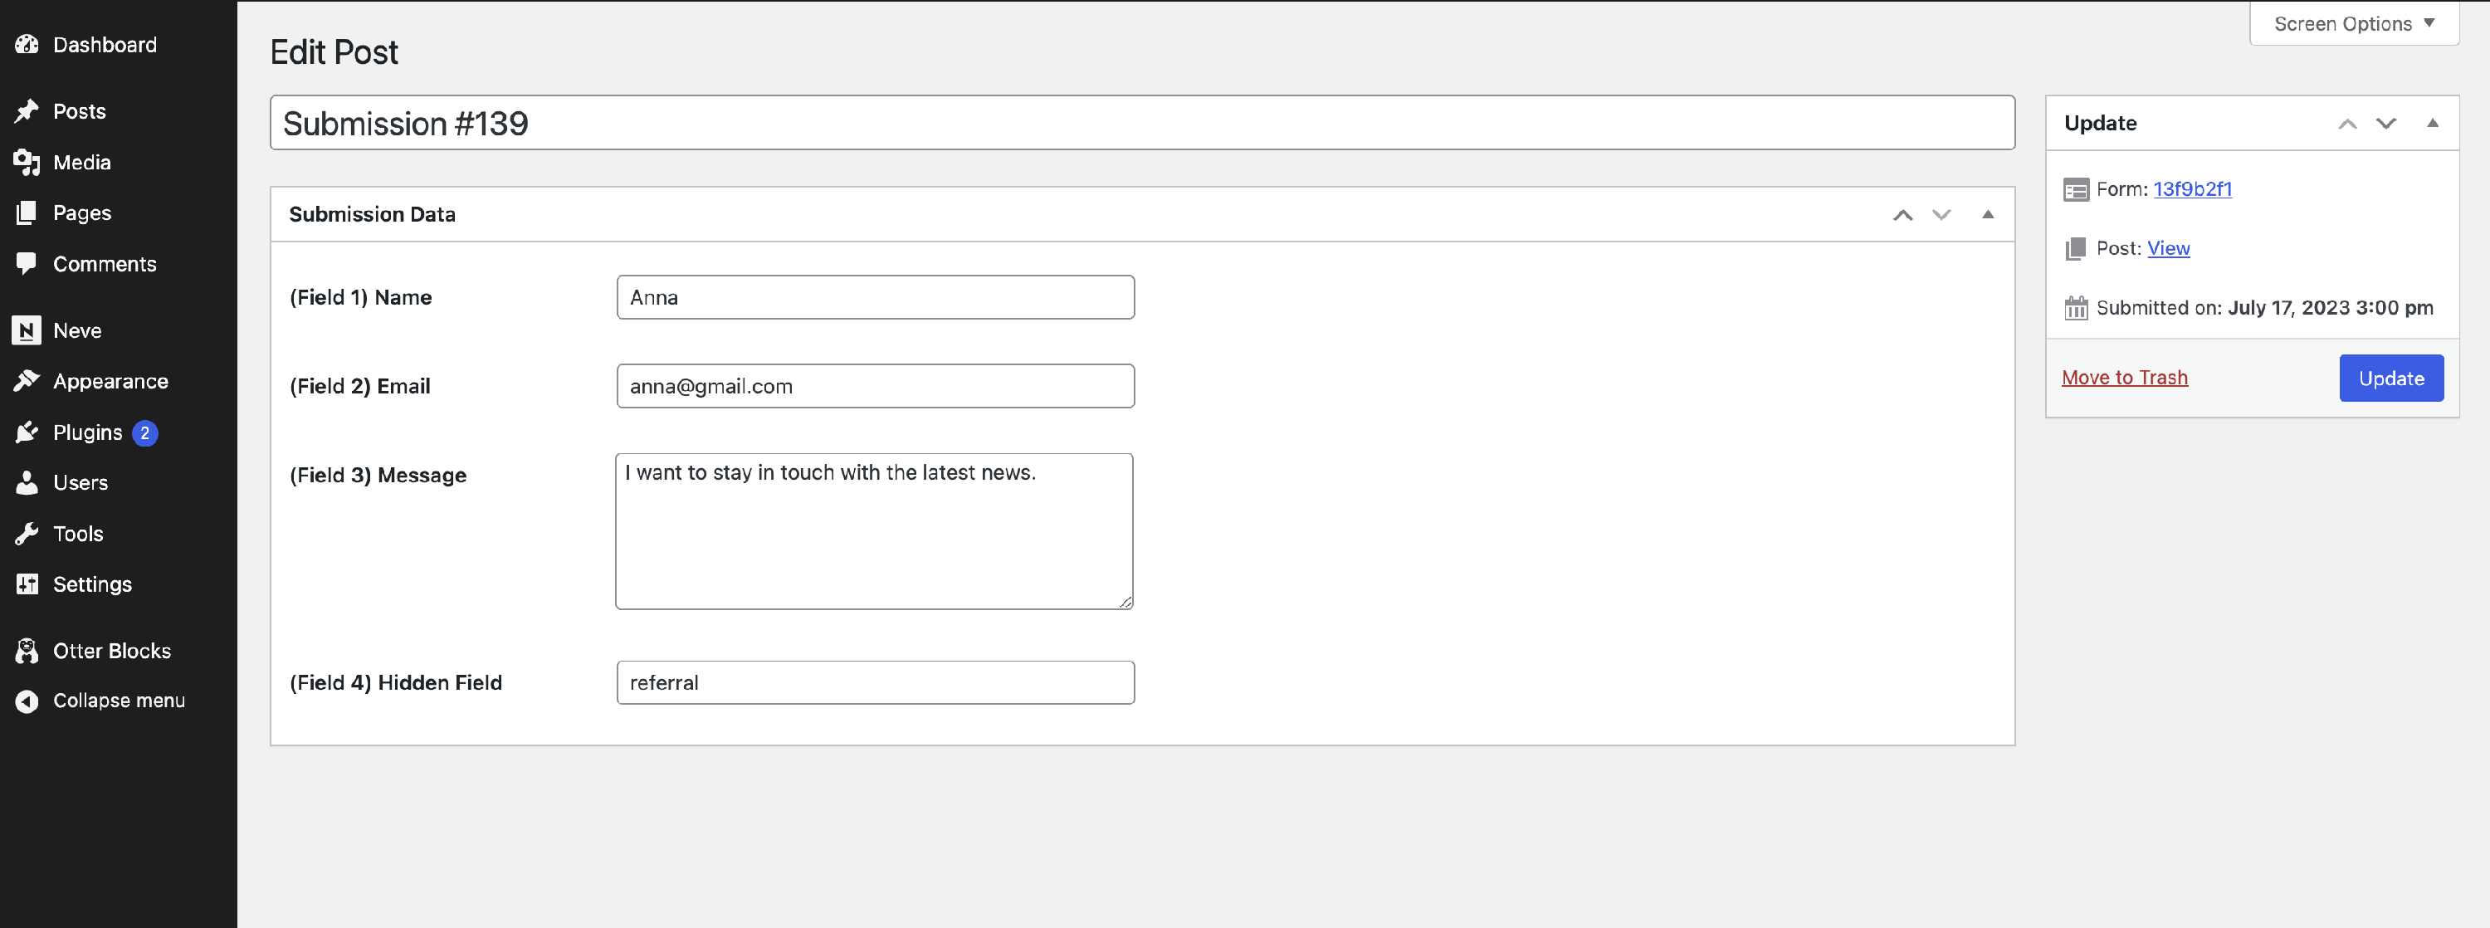The width and height of the screenshot is (2490, 928).
Task: Click into the Email input field
Action: click(875, 386)
